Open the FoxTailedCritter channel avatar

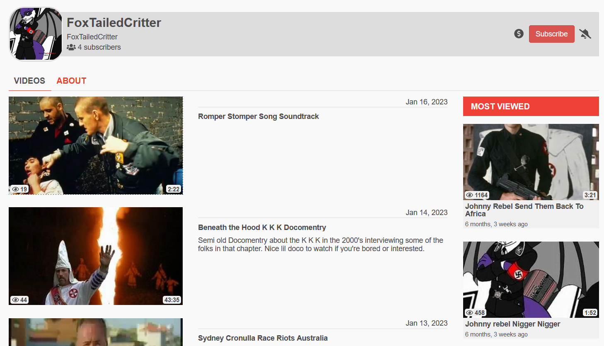(x=36, y=34)
